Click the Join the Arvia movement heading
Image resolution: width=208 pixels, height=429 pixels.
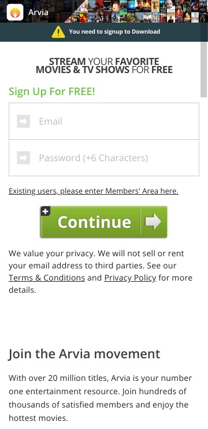tap(84, 354)
